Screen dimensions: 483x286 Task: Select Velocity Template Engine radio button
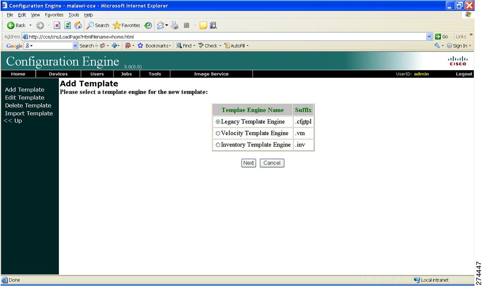point(218,134)
